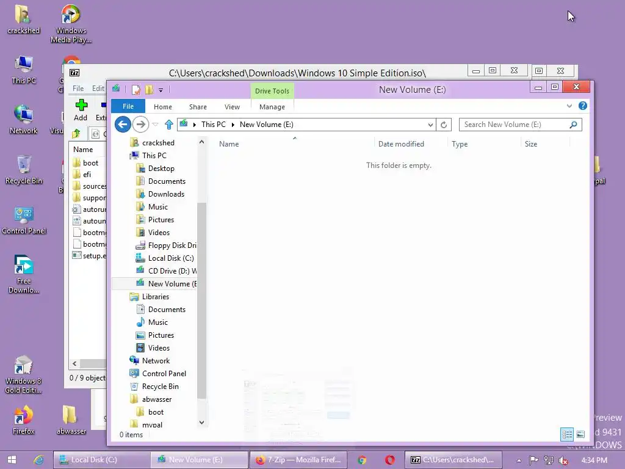This screenshot has height=469, width=625.
Task: Expand the ribbon with chevron
Action: pyautogui.click(x=569, y=106)
